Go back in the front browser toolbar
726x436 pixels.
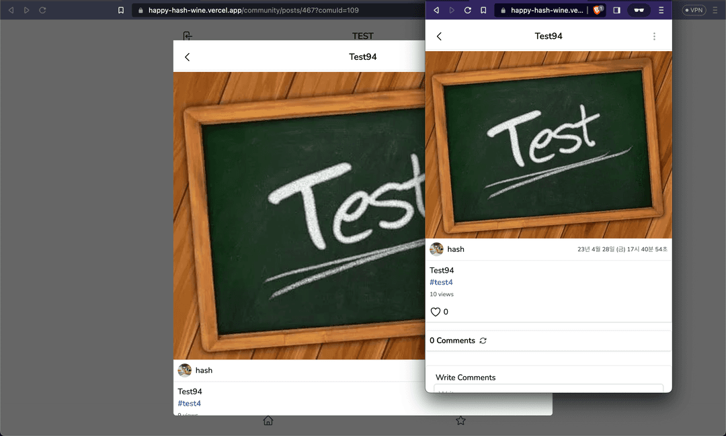click(x=436, y=10)
